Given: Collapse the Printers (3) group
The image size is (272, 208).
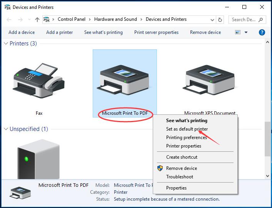Looking at the screenshot, I should pos(6,44).
